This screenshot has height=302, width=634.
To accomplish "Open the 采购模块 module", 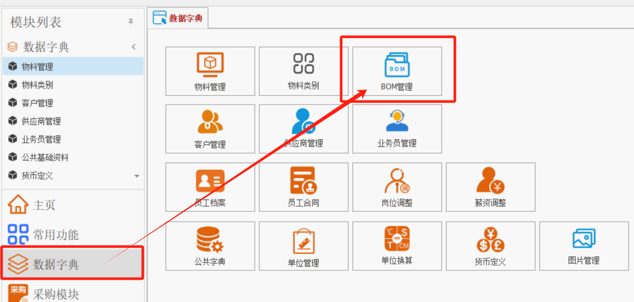I will 73,293.
